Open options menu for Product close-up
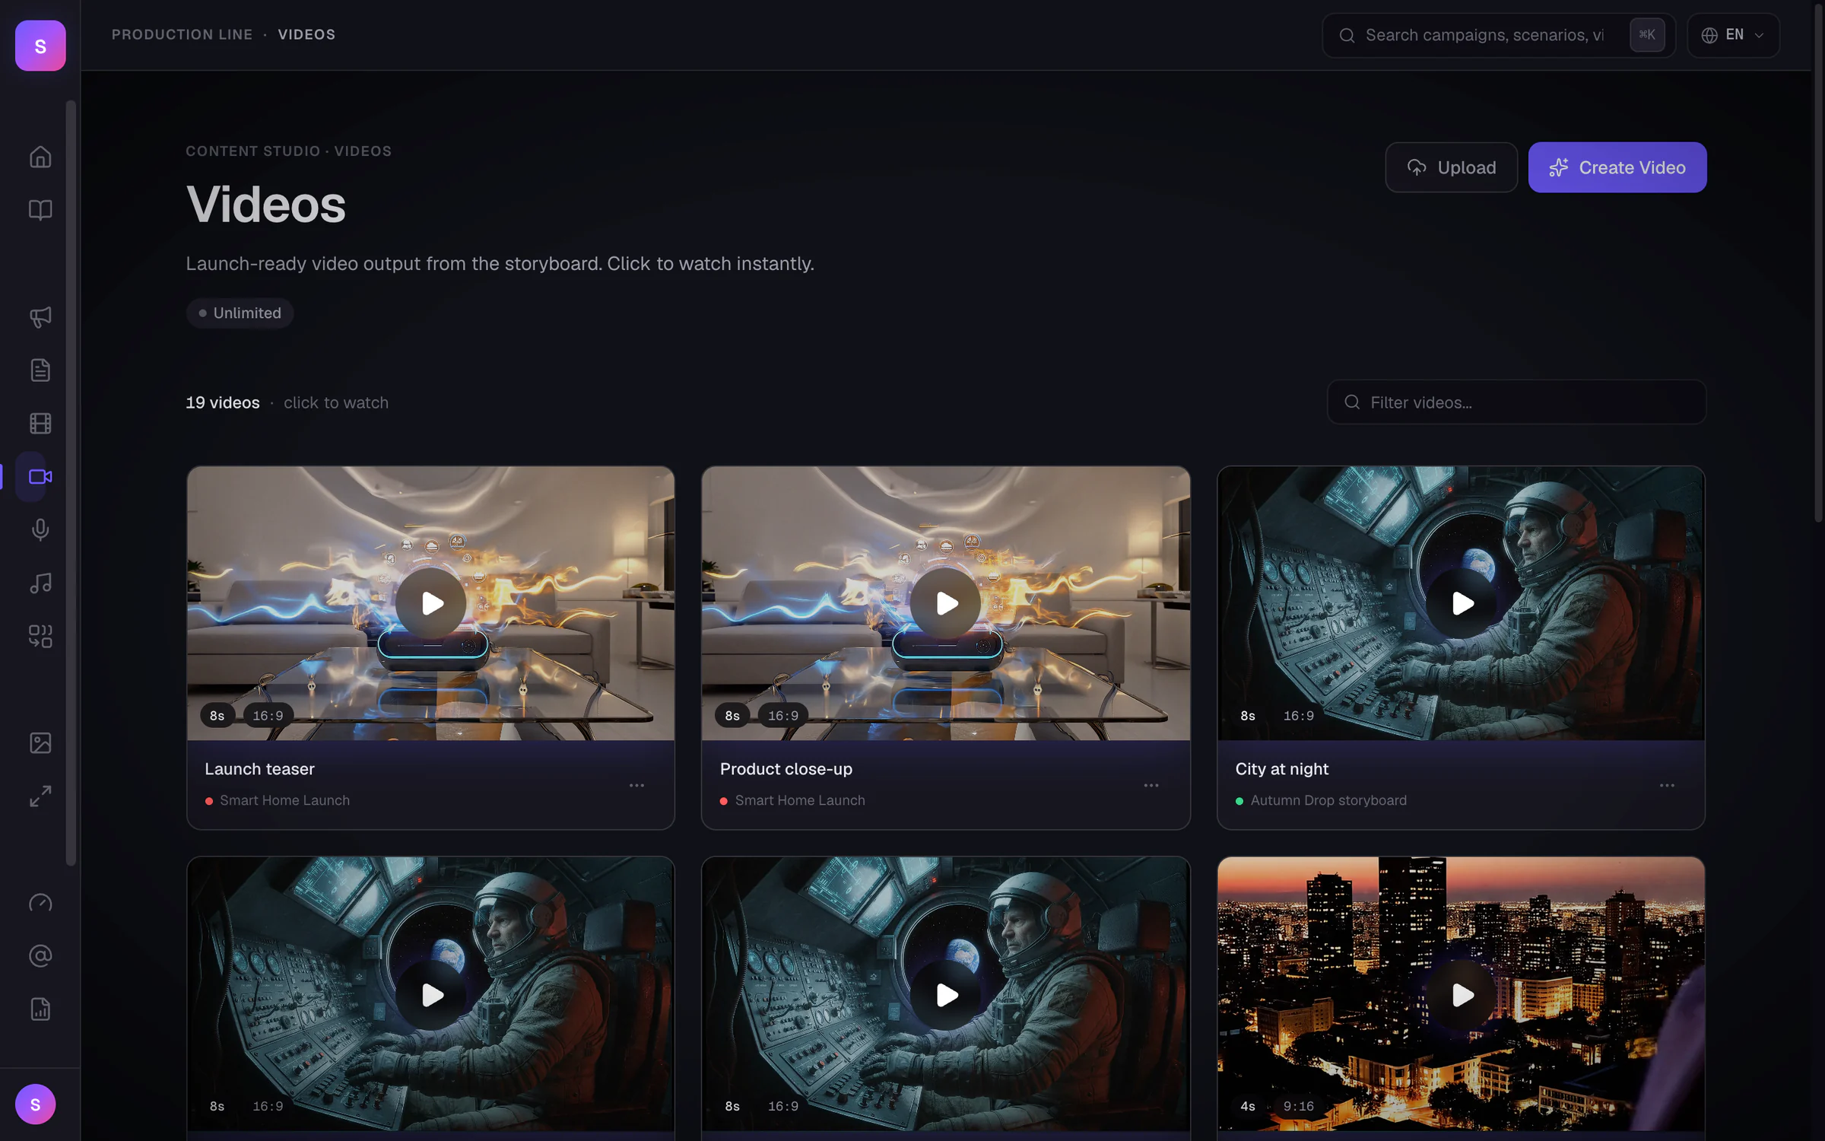This screenshot has width=1825, height=1141. 1151,785
